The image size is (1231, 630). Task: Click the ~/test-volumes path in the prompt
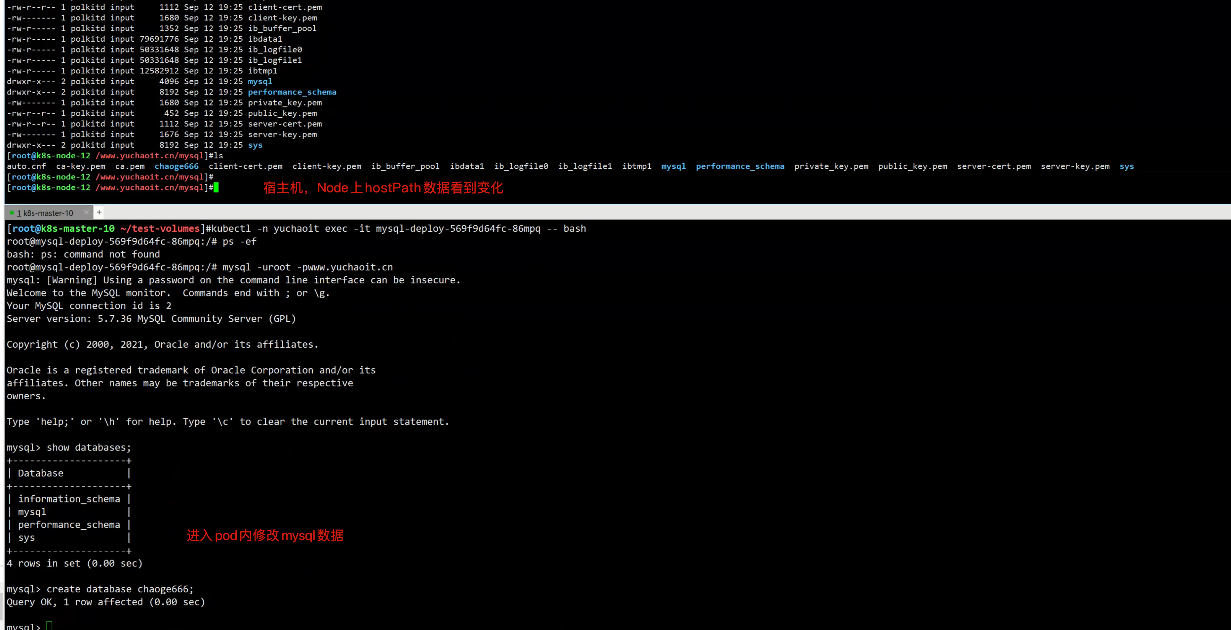tap(161, 228)
